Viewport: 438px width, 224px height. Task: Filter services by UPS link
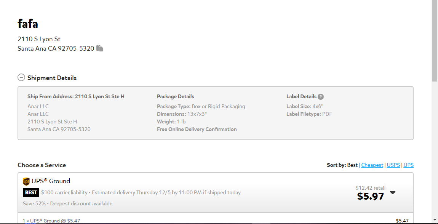click(x=408, y=165)
